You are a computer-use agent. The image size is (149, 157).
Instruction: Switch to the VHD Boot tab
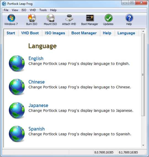(30, 33)
